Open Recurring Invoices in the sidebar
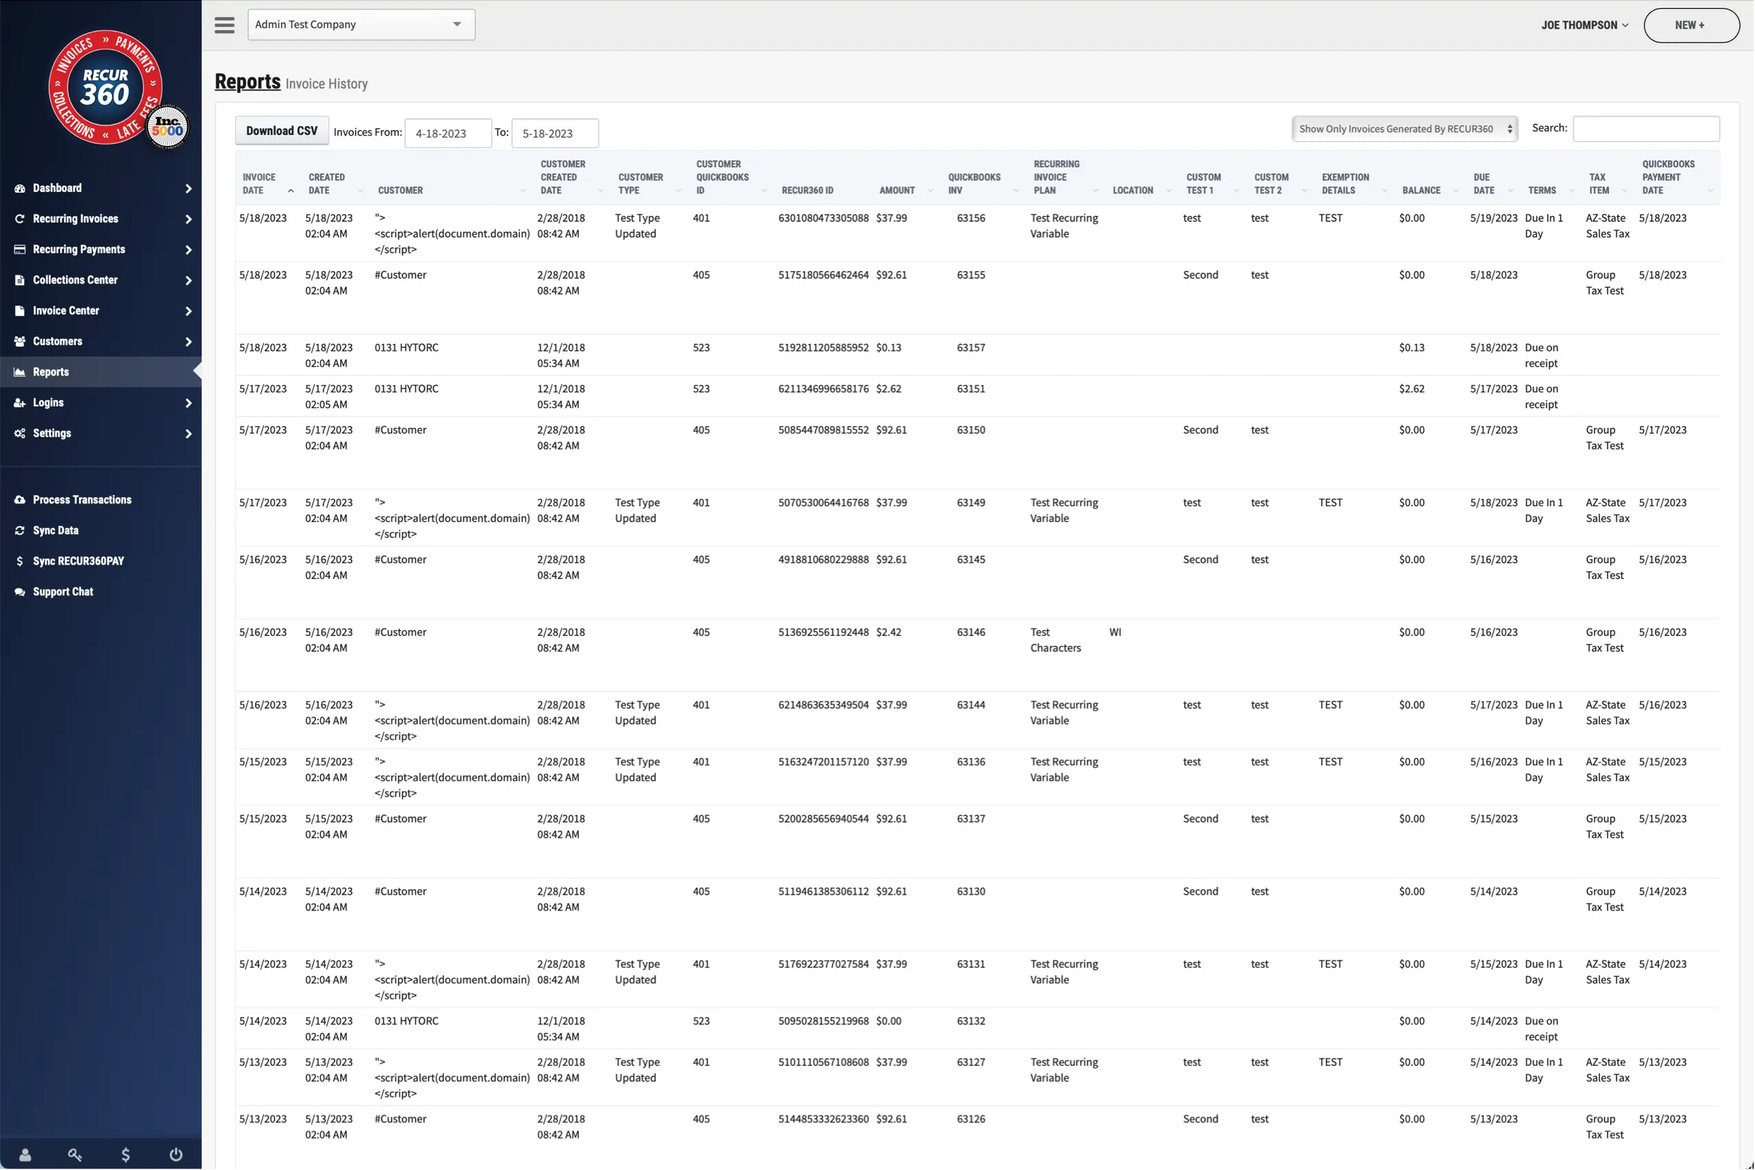This screenshot has width=1755, height=1170. tap(101, 219)
